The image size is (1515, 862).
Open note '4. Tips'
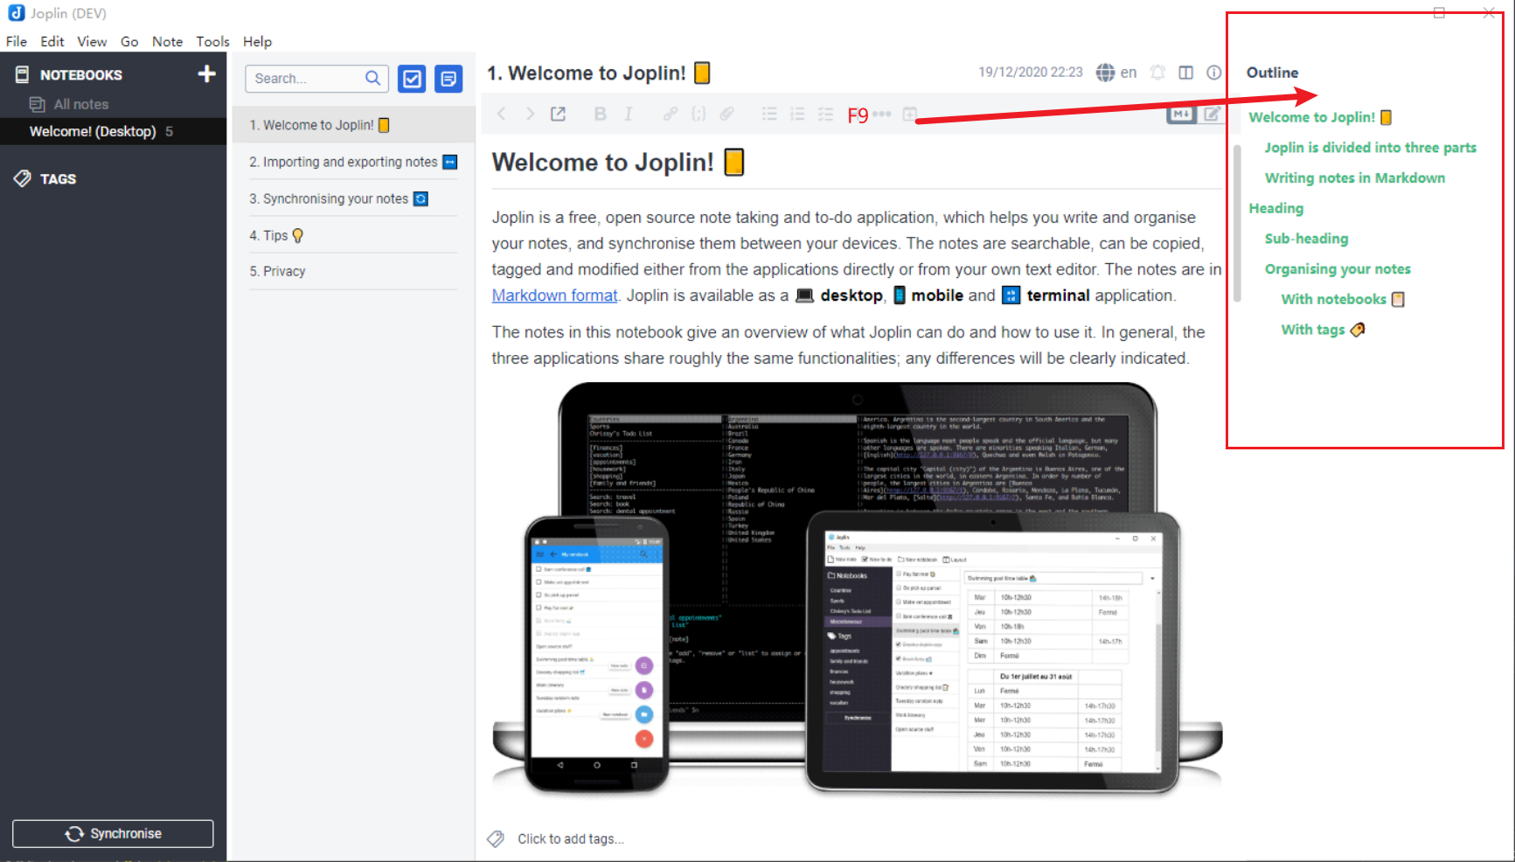click(353, 235)
